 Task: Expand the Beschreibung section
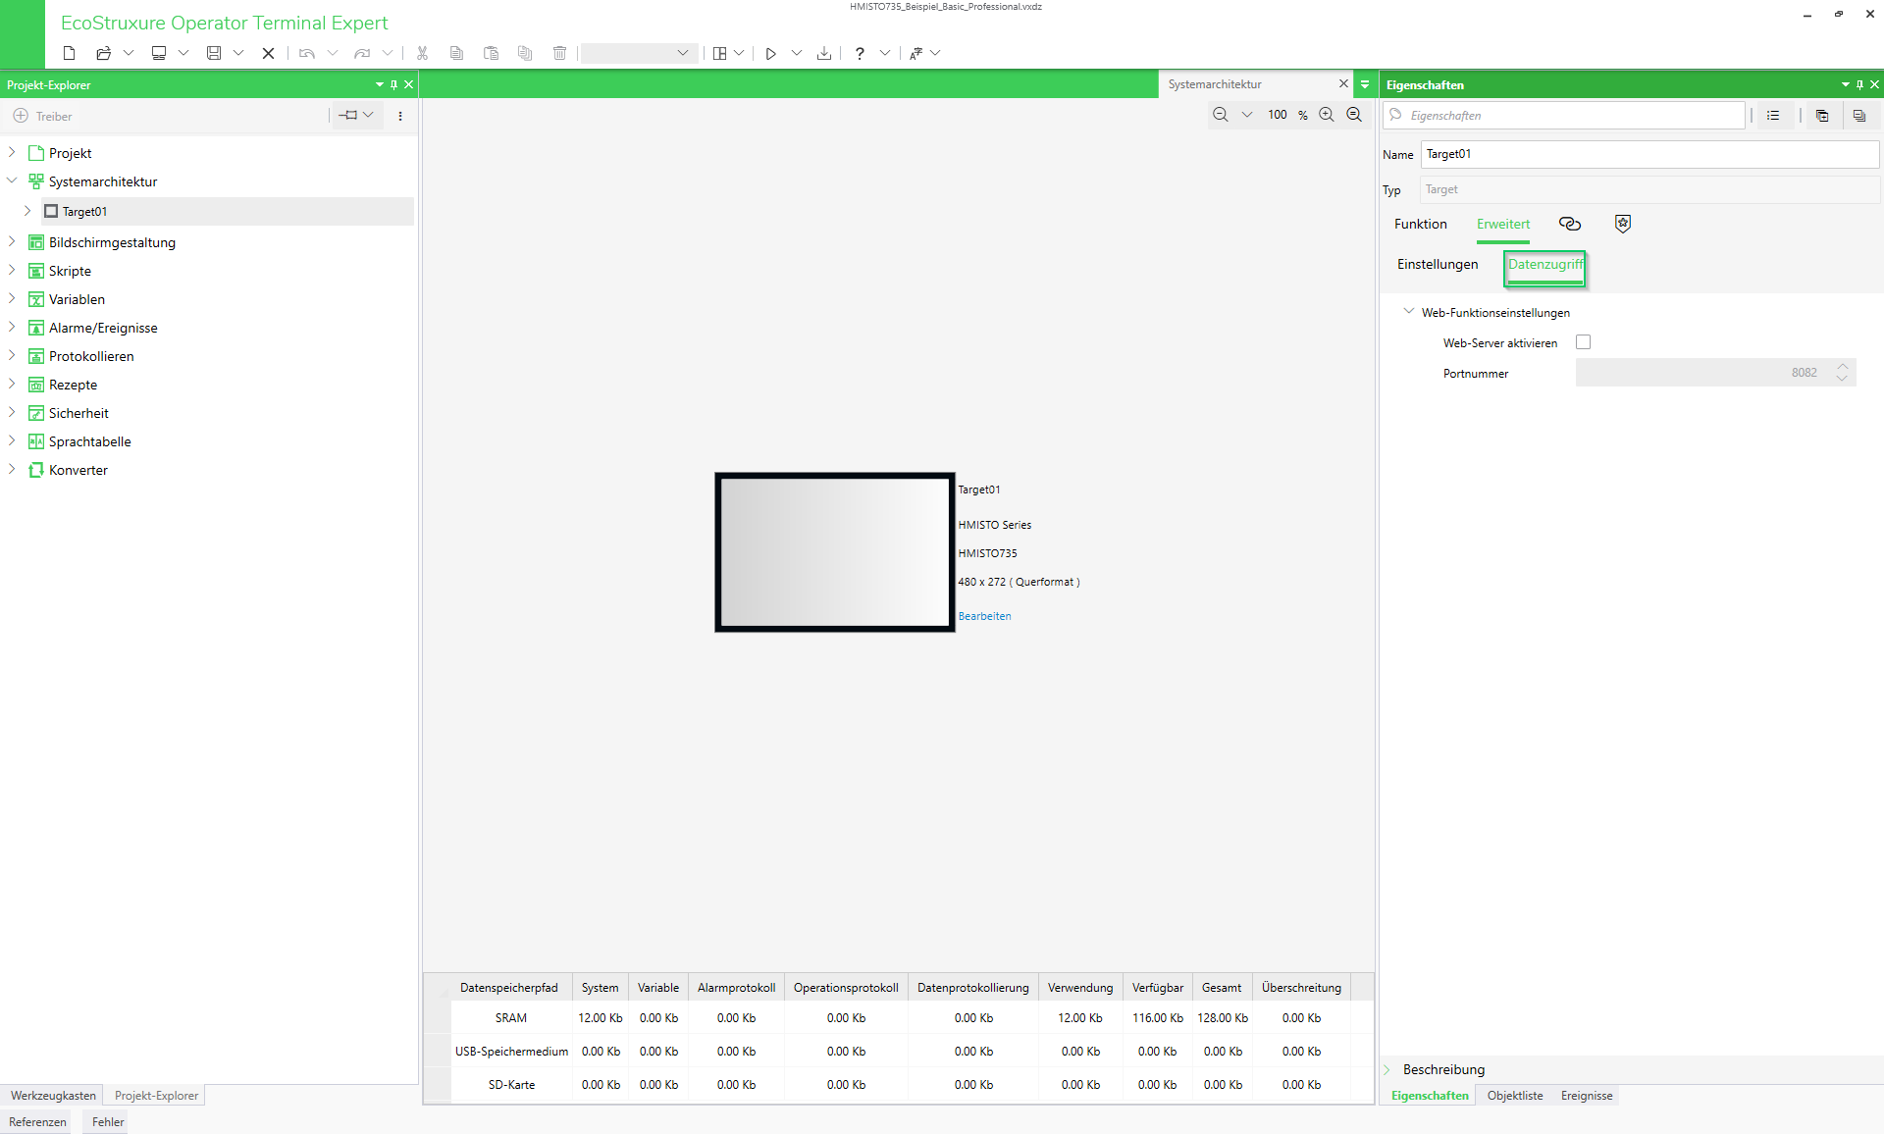click(1387, 1069)
